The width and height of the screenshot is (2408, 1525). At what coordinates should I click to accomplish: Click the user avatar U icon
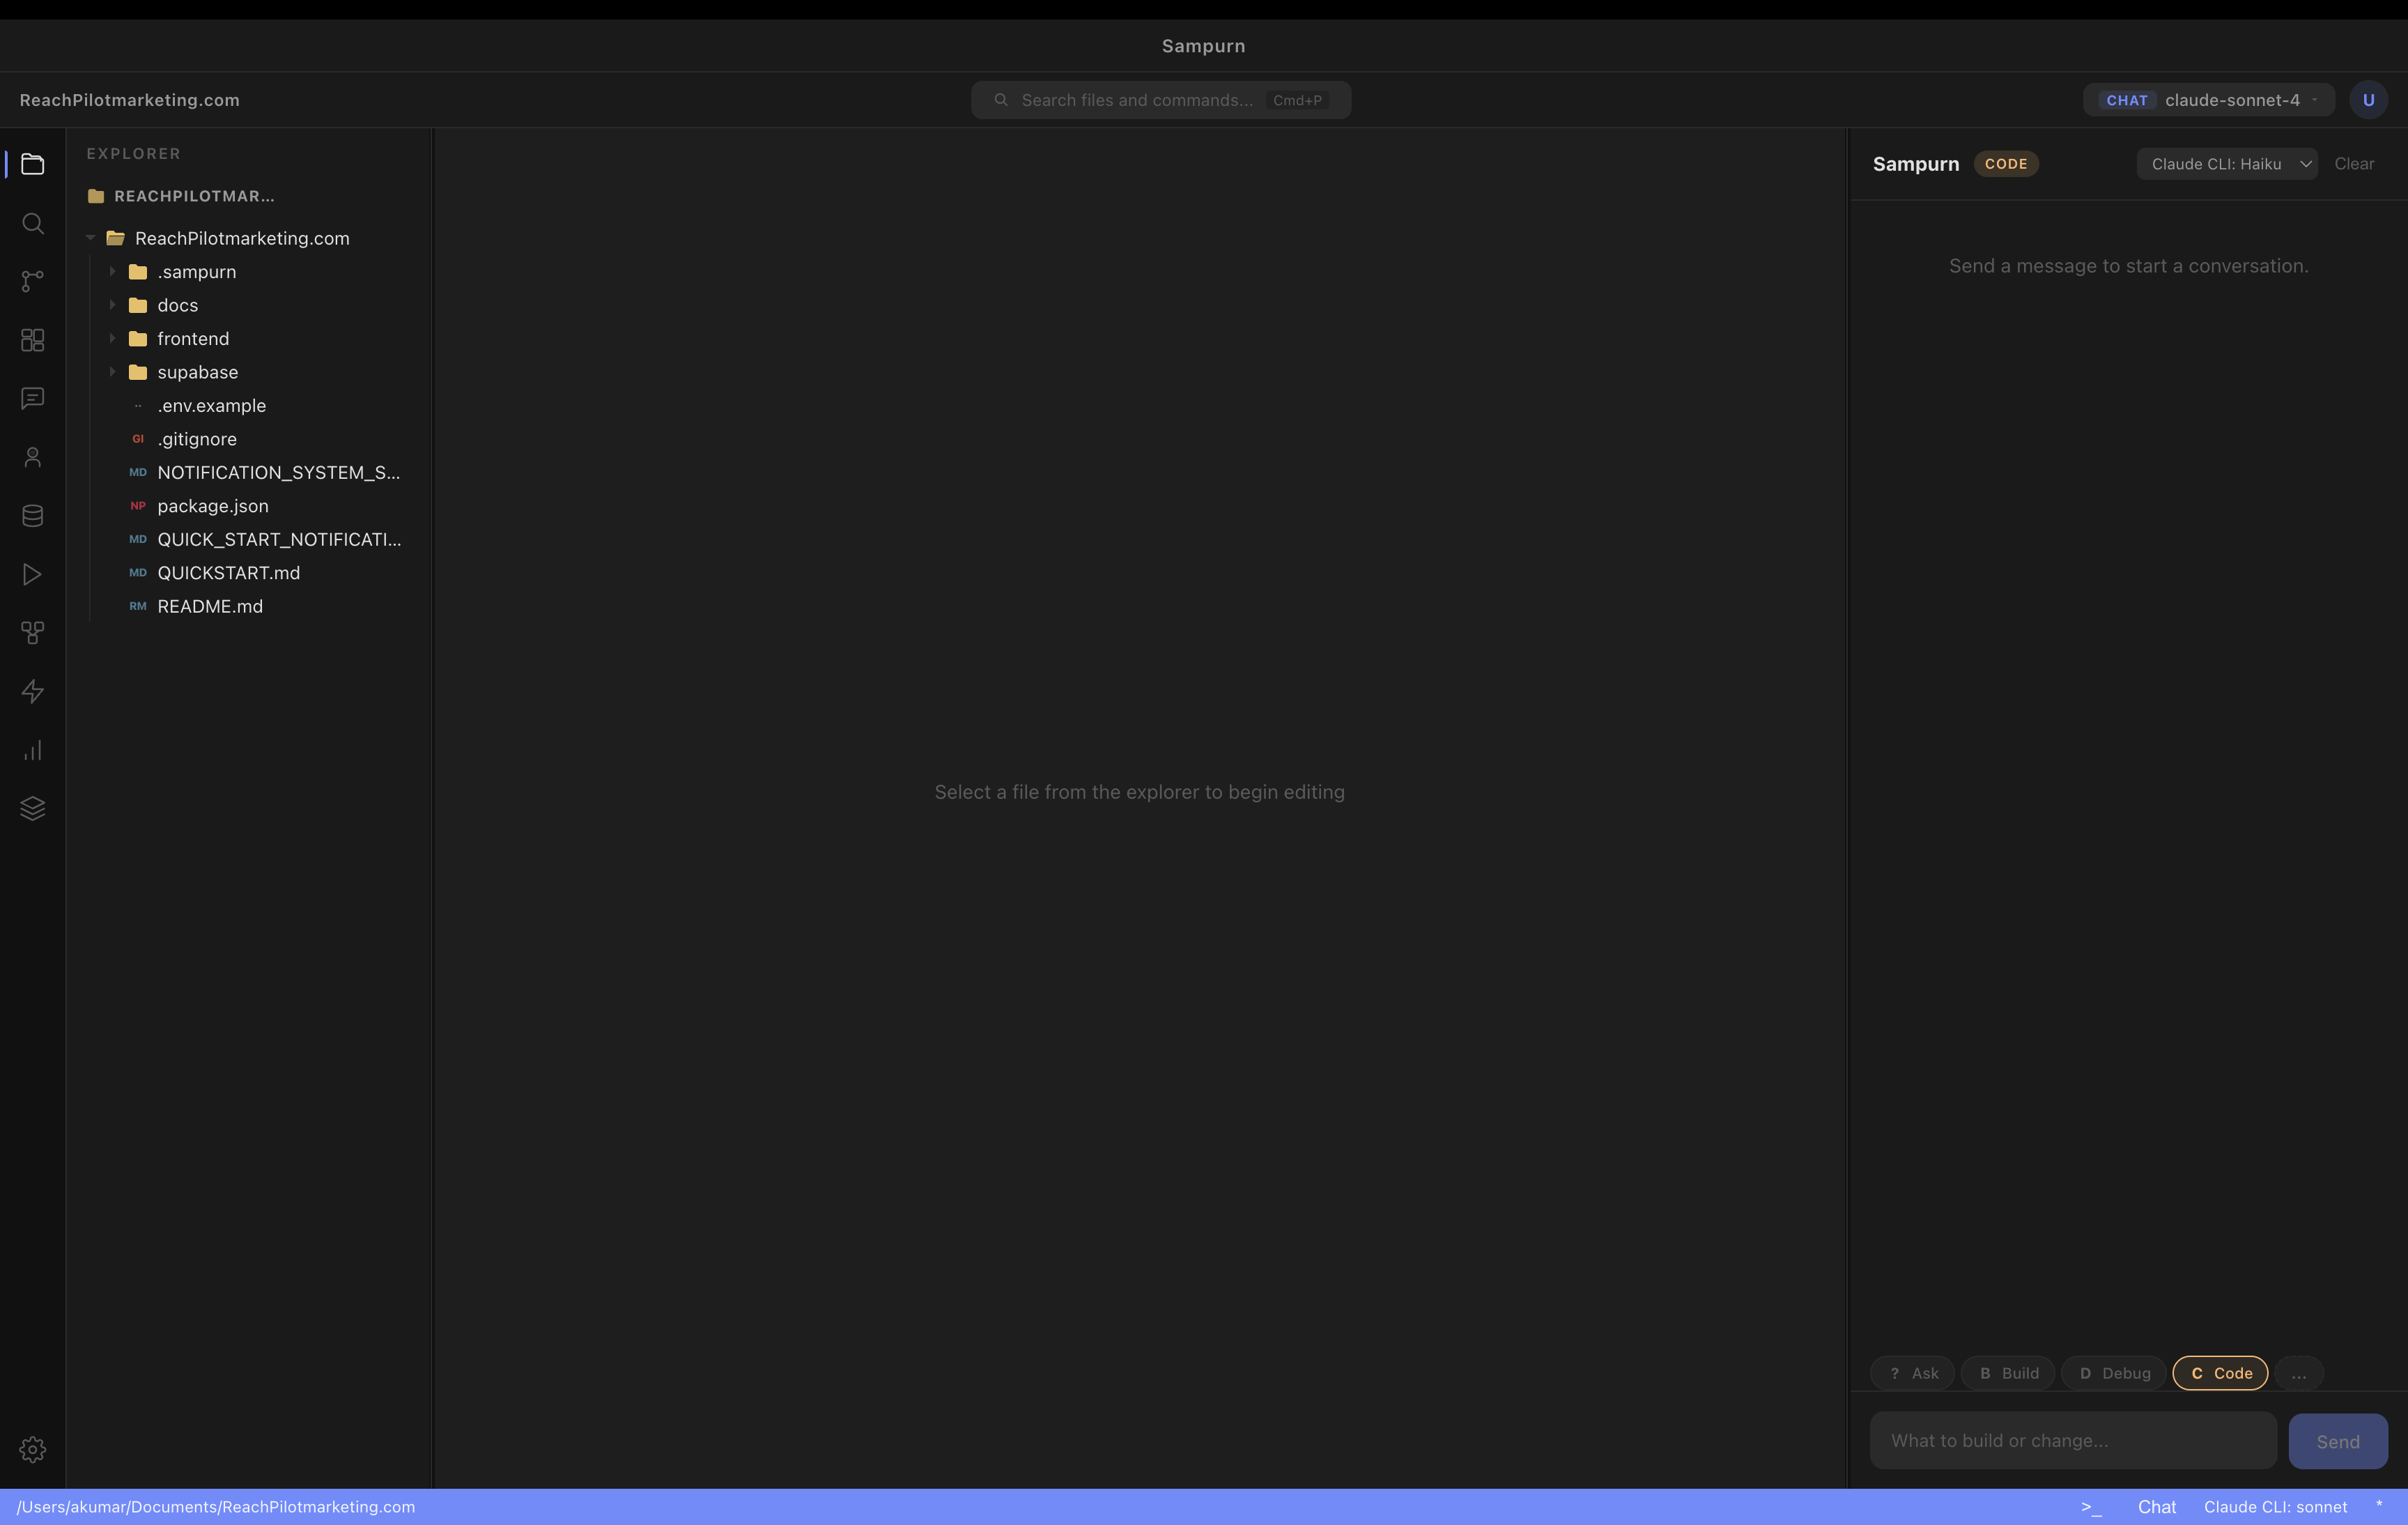click(2368, 100)
